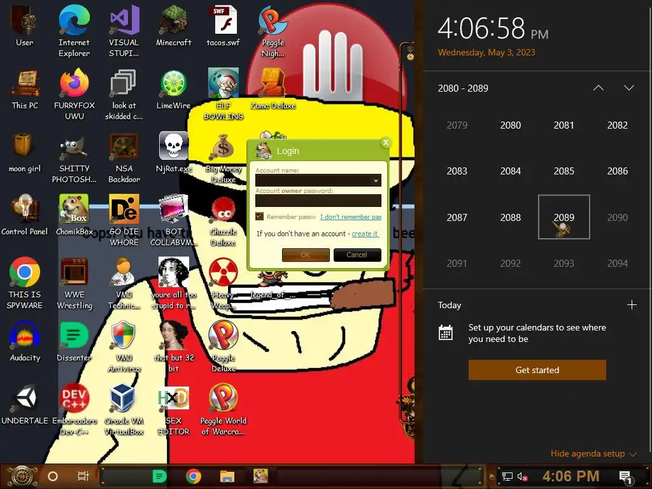Add an event with the plus icon
The image size is (652, 489).
click(x=632, y=305)
